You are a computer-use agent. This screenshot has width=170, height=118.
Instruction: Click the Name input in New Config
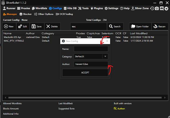pos(91,49)
